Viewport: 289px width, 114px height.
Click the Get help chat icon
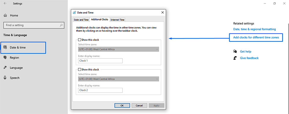click(x=235, y=52)
